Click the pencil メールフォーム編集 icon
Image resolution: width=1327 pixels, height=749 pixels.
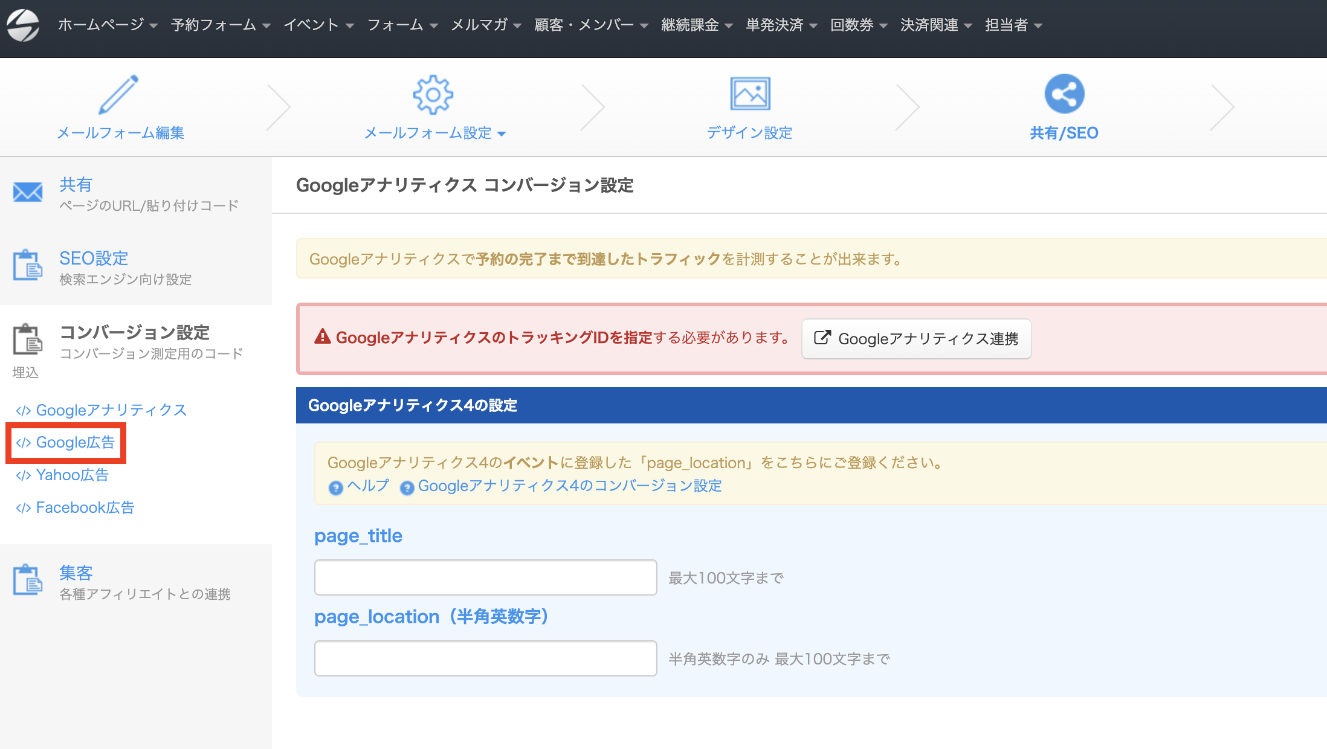119,94
